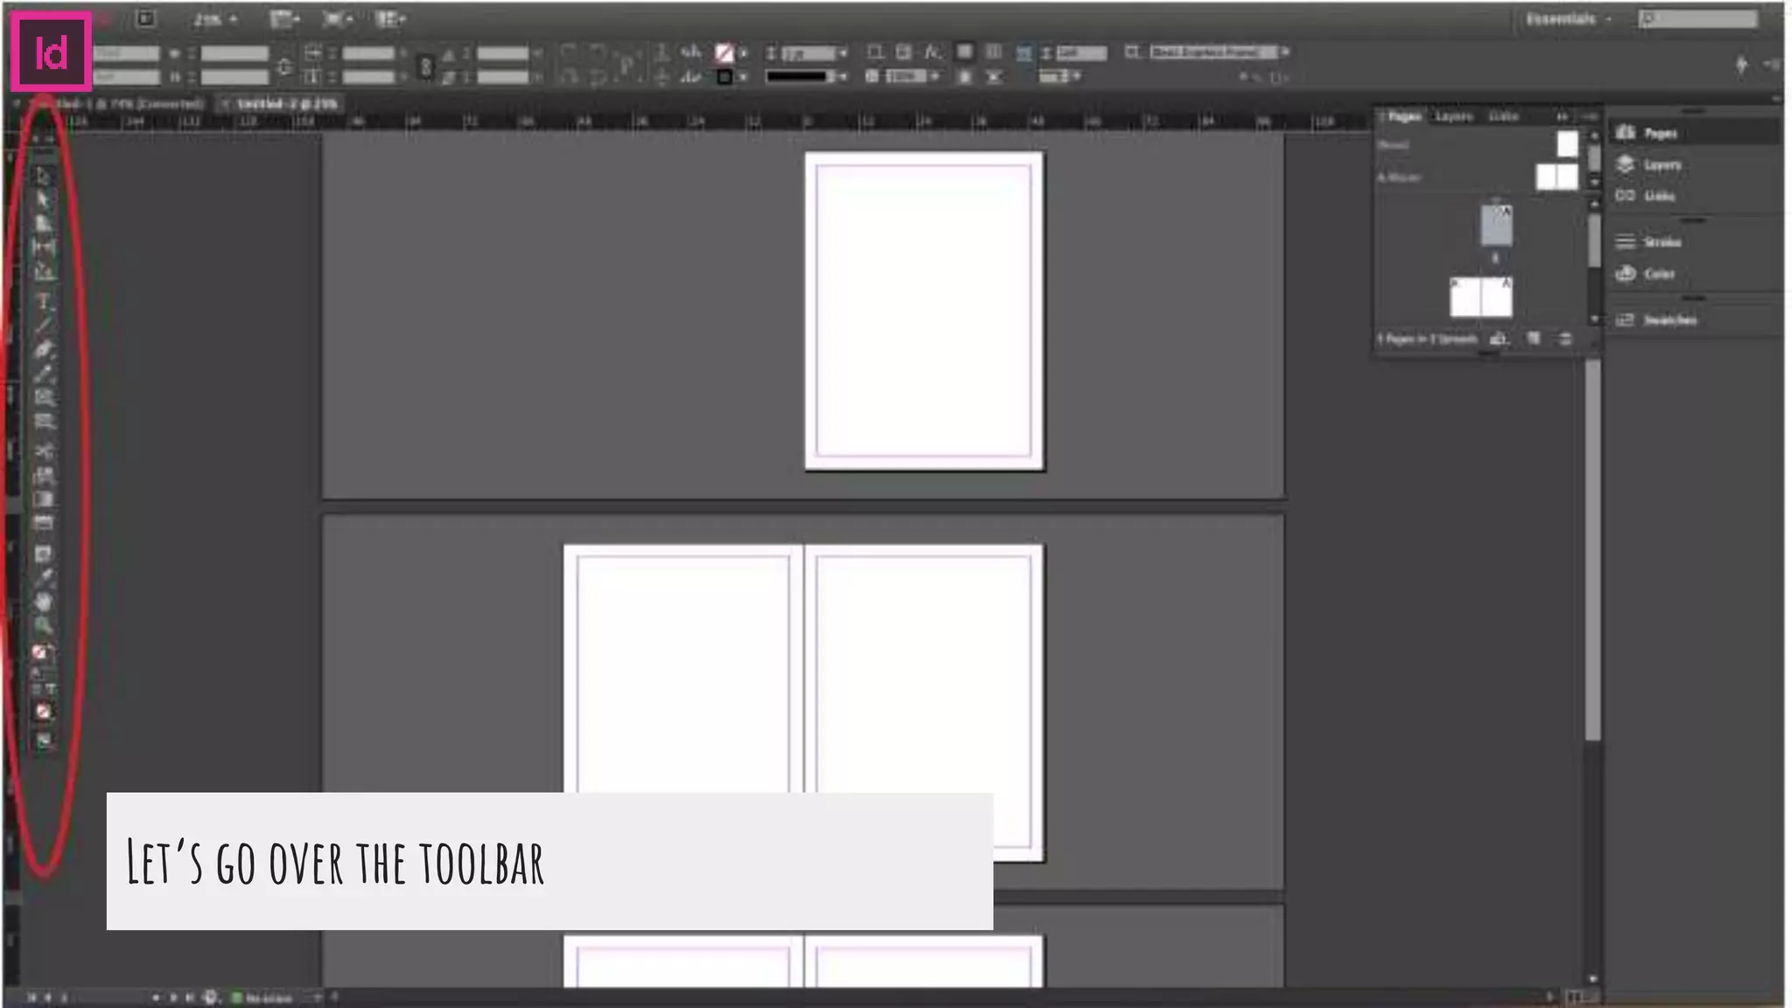The image size is (1792, 1008).
Task: Click the Delete selected pages trash icon
Action: coord(1565,339)
